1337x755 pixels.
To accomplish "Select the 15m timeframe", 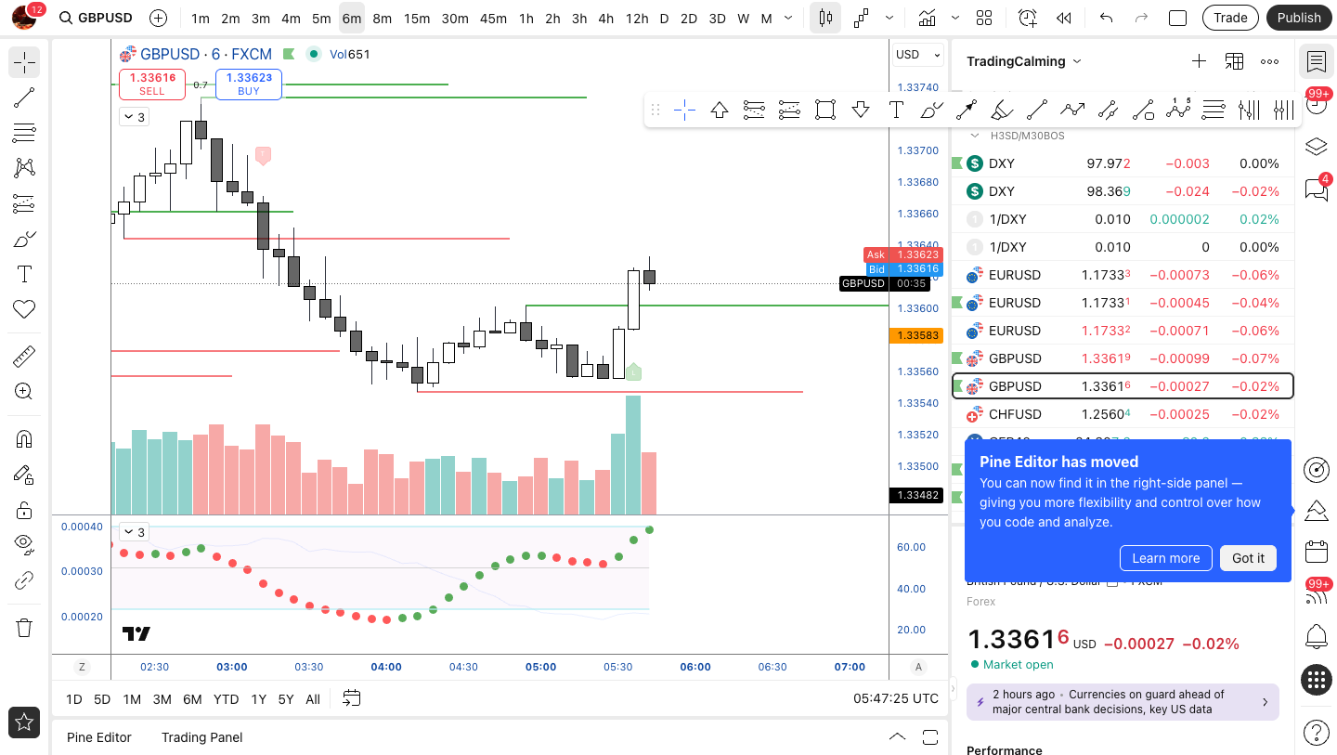I will click(x=417, y=18).
